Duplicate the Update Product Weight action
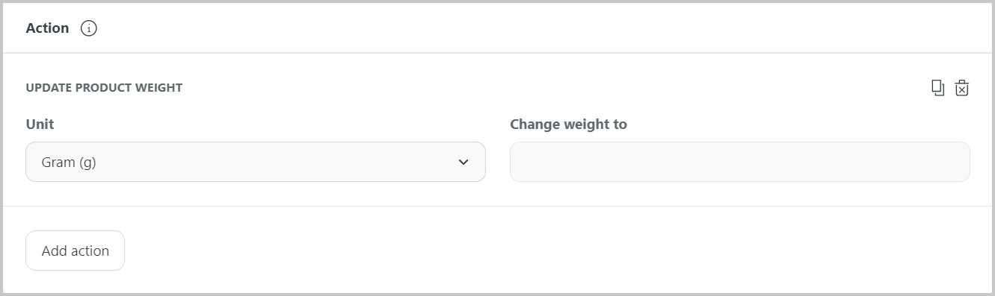 tap(937, 88)
